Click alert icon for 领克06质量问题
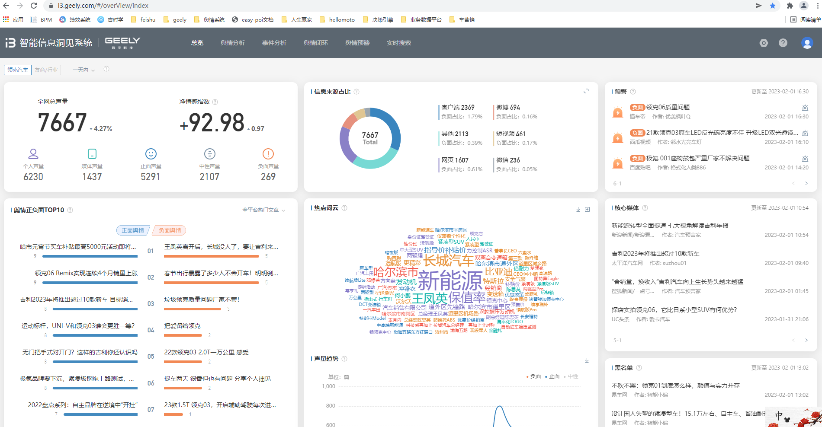822x427 pixels. point(805,108)
